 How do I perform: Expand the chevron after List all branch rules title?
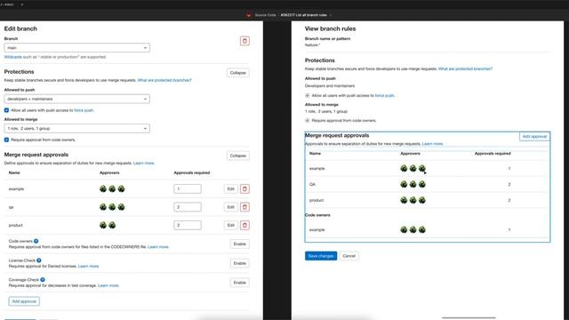click(x=331, y=15)
